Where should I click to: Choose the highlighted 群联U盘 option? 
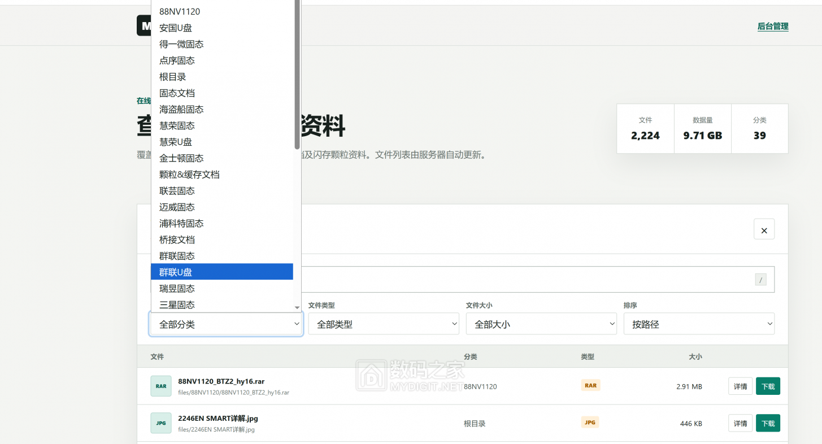coord(221,272)
